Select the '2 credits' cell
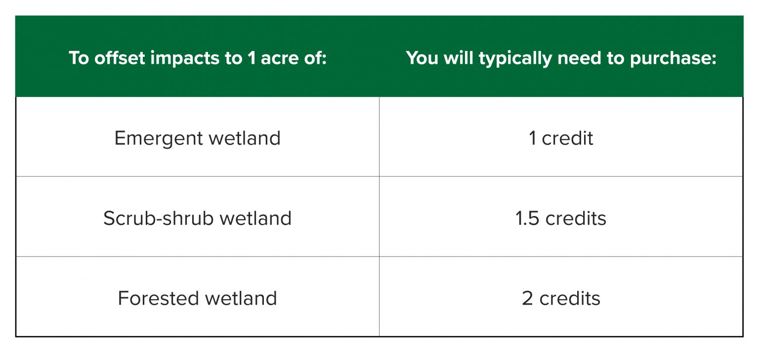Screen dimensions: 759x353 tap(561, 297)
